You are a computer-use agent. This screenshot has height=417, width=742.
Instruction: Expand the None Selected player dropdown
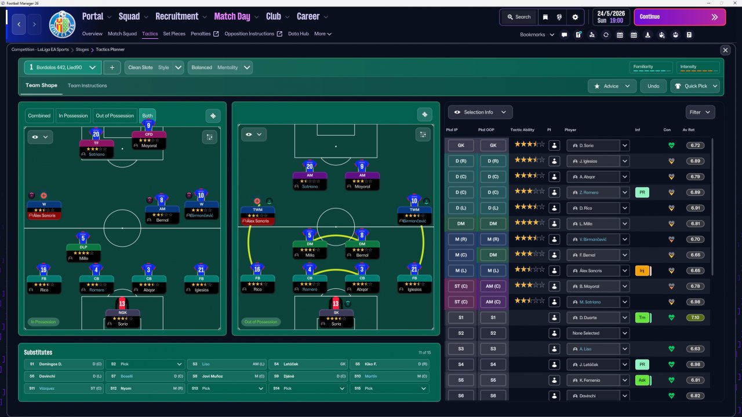[x=625, y=333]
